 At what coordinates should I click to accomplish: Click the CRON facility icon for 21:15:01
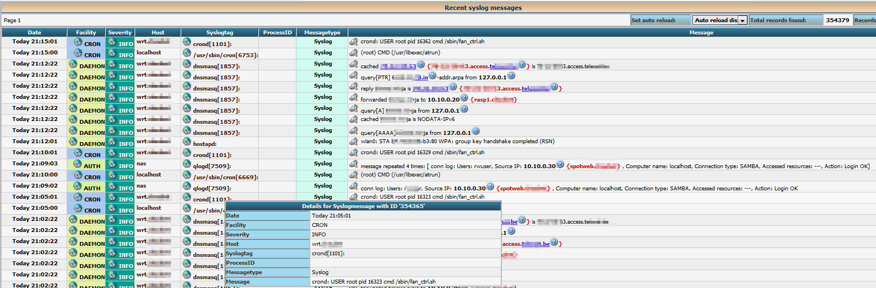tap(78, 42)
